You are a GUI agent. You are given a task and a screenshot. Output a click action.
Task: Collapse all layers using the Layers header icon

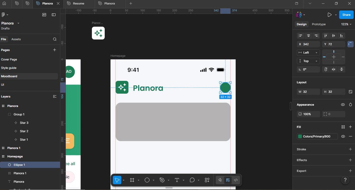pos(54,97)
